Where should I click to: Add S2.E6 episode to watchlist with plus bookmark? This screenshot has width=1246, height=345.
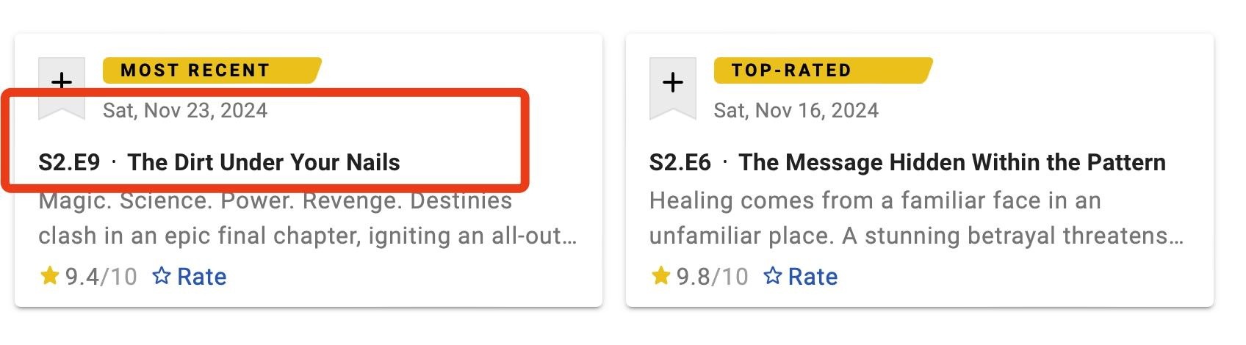click(x=673, y=88)
